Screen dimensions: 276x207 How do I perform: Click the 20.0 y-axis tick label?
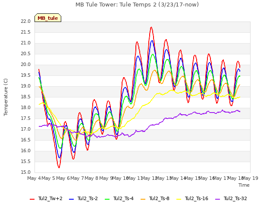coord(26,64)
